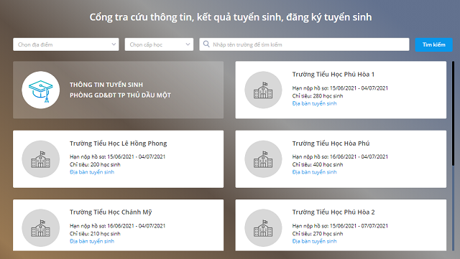Open 'Địa bàn tuyển sinh' link for Phú Hòa 2
Screen dimensions: 460x259
click(x=314, y=241)
